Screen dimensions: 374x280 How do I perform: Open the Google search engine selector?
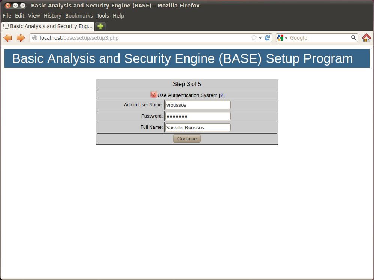pyautogui.click(x=283, y=38)
